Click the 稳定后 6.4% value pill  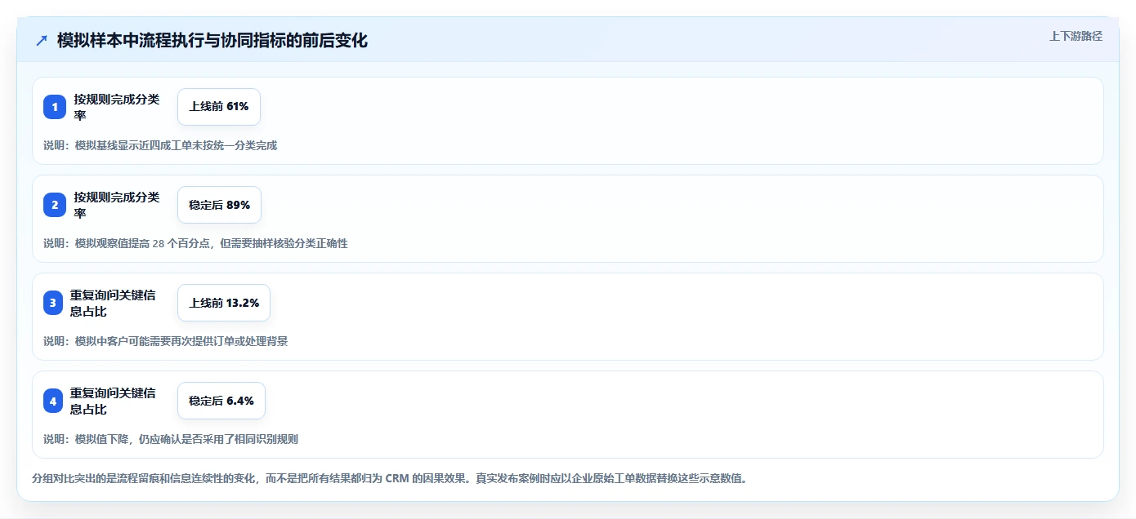(x=221, y=401)
